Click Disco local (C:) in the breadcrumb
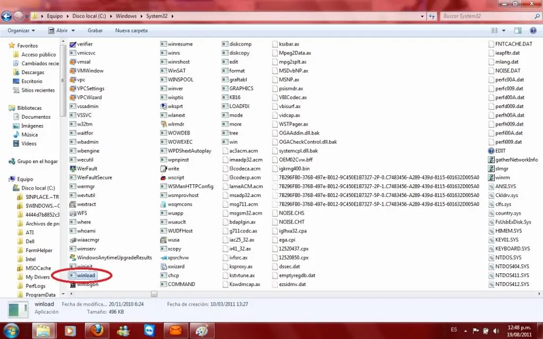543x339 pixels. click(89, 16)
